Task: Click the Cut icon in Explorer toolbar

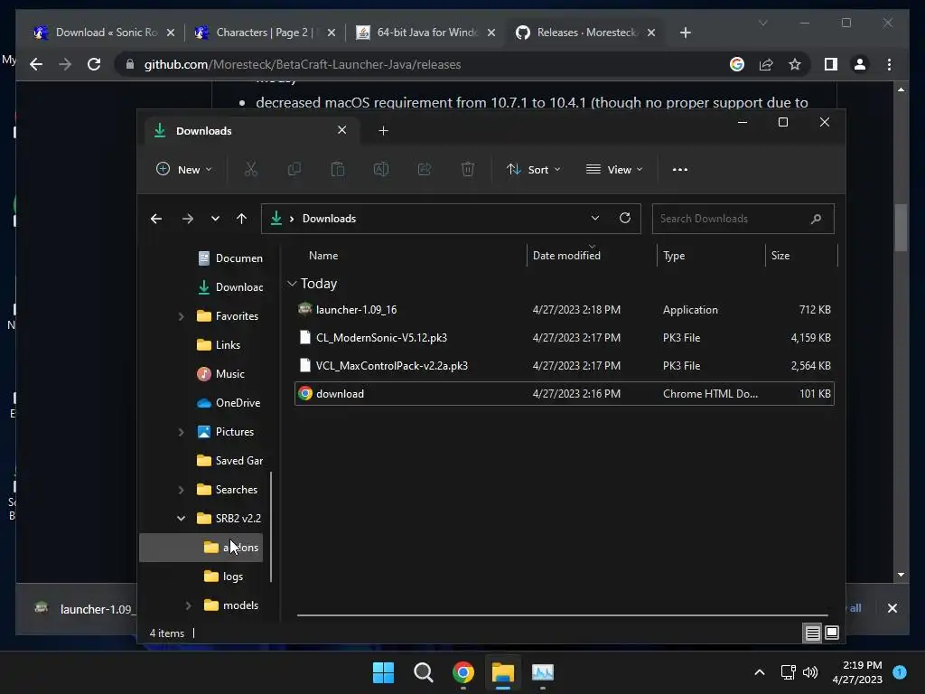Action: point(251,169)
